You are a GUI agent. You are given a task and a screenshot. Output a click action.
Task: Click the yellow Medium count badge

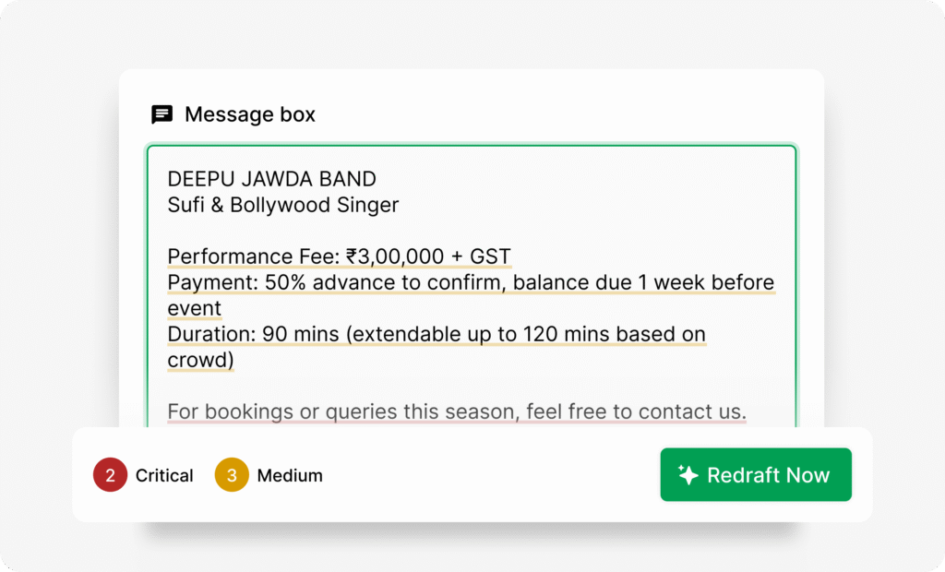[232, 476]
